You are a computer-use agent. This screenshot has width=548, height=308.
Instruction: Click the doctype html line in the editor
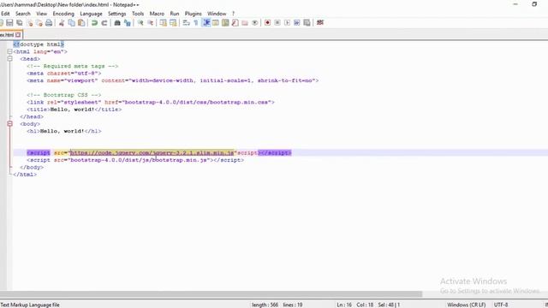pyautogui.click(x=39, y=44)
